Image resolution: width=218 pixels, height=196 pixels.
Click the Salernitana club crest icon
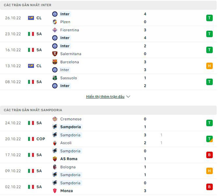click(55, 54)
